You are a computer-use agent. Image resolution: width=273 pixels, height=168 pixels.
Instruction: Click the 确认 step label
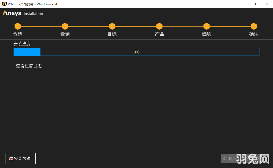pyautogui.click(x=254, y=34)
